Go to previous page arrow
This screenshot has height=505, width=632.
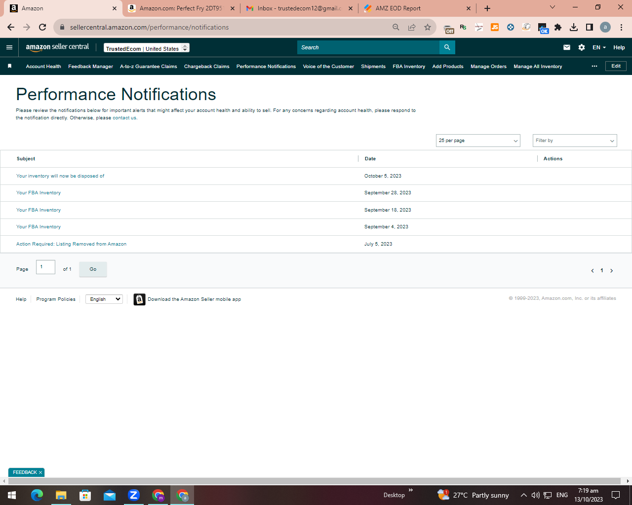[592, 271]
